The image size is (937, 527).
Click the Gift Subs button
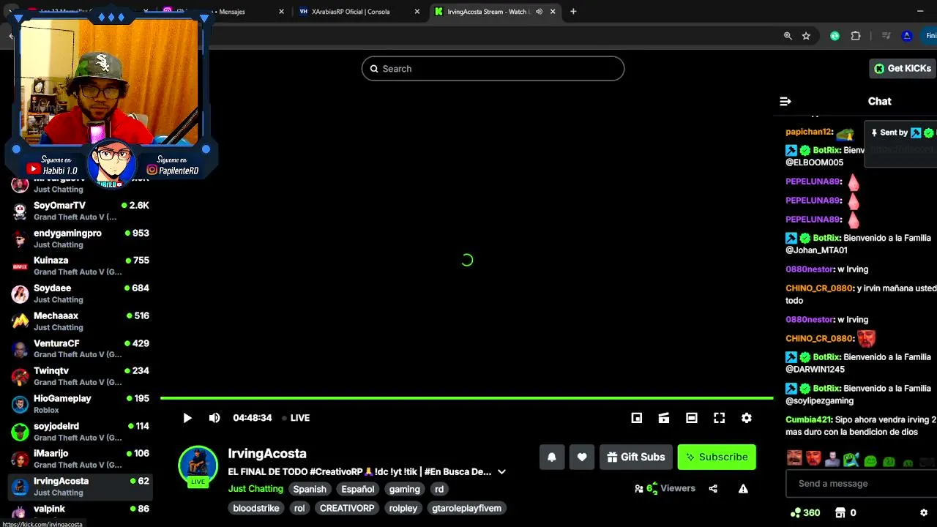[636, 457]
